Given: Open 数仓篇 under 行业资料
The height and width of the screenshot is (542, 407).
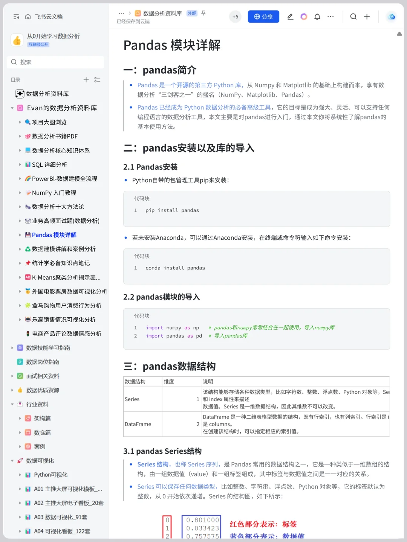Looking at the screenshot, I should tap(42, 432).
